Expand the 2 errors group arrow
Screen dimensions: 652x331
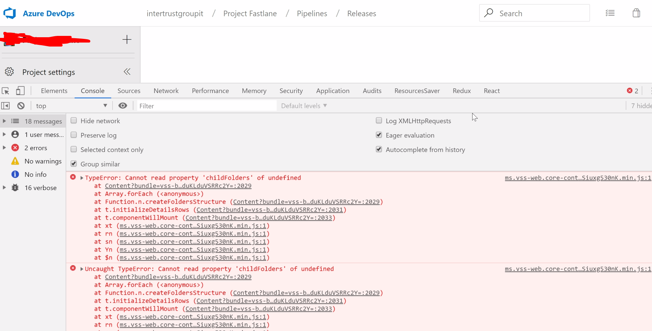click(x=4, y=148)
